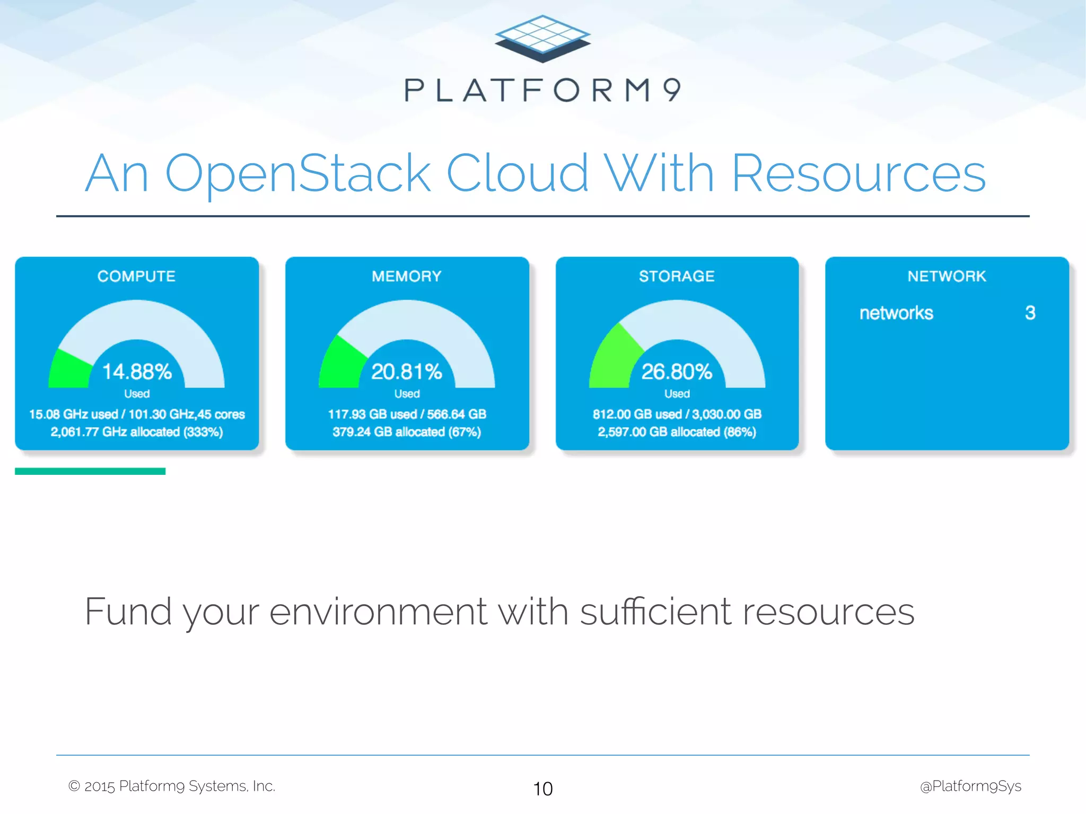
Task: Open the NETWORK resource card header
Action: (x=947, y=276)
